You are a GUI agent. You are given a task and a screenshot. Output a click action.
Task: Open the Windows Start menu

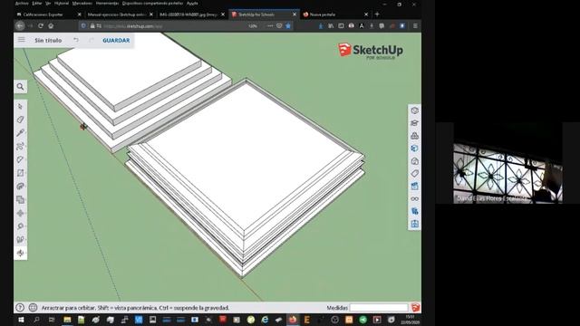[21, 320]
